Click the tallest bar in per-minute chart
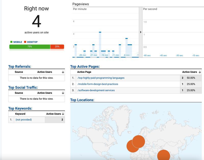Viewport: 204px width, 160px height. click(x=100, y=45)
